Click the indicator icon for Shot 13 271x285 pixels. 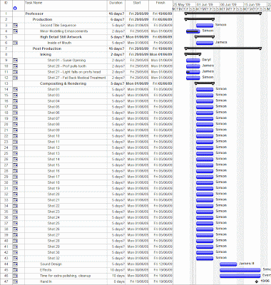click(x=16, y=153)
